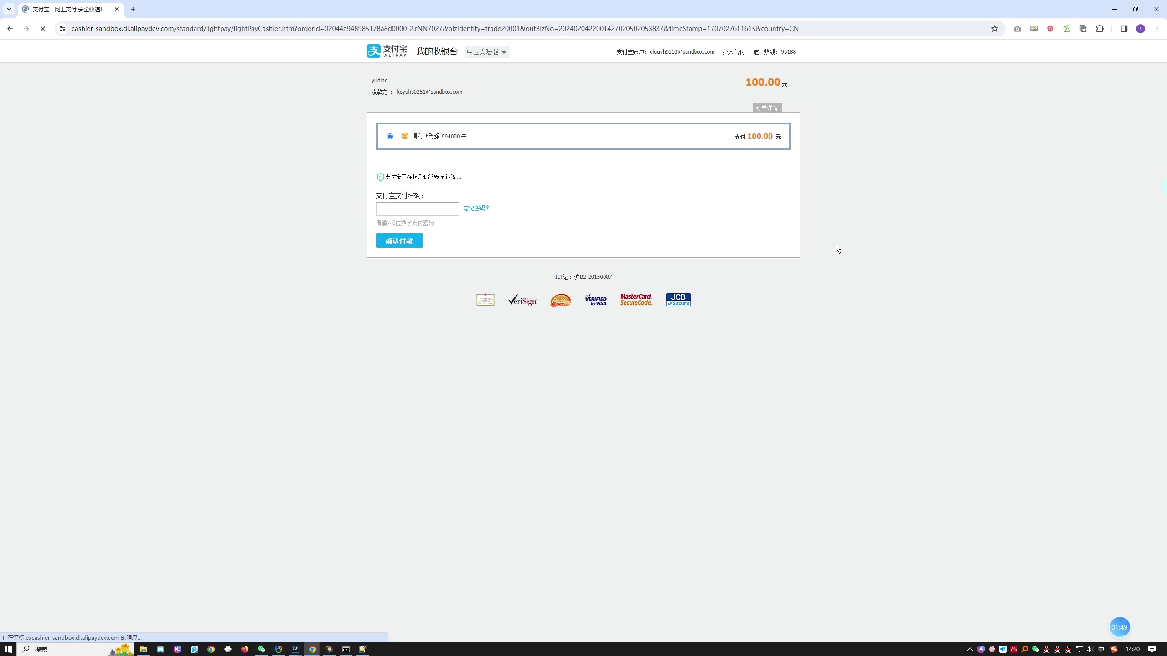Click the 确认付款 confirm payment button

coord(399,241)
